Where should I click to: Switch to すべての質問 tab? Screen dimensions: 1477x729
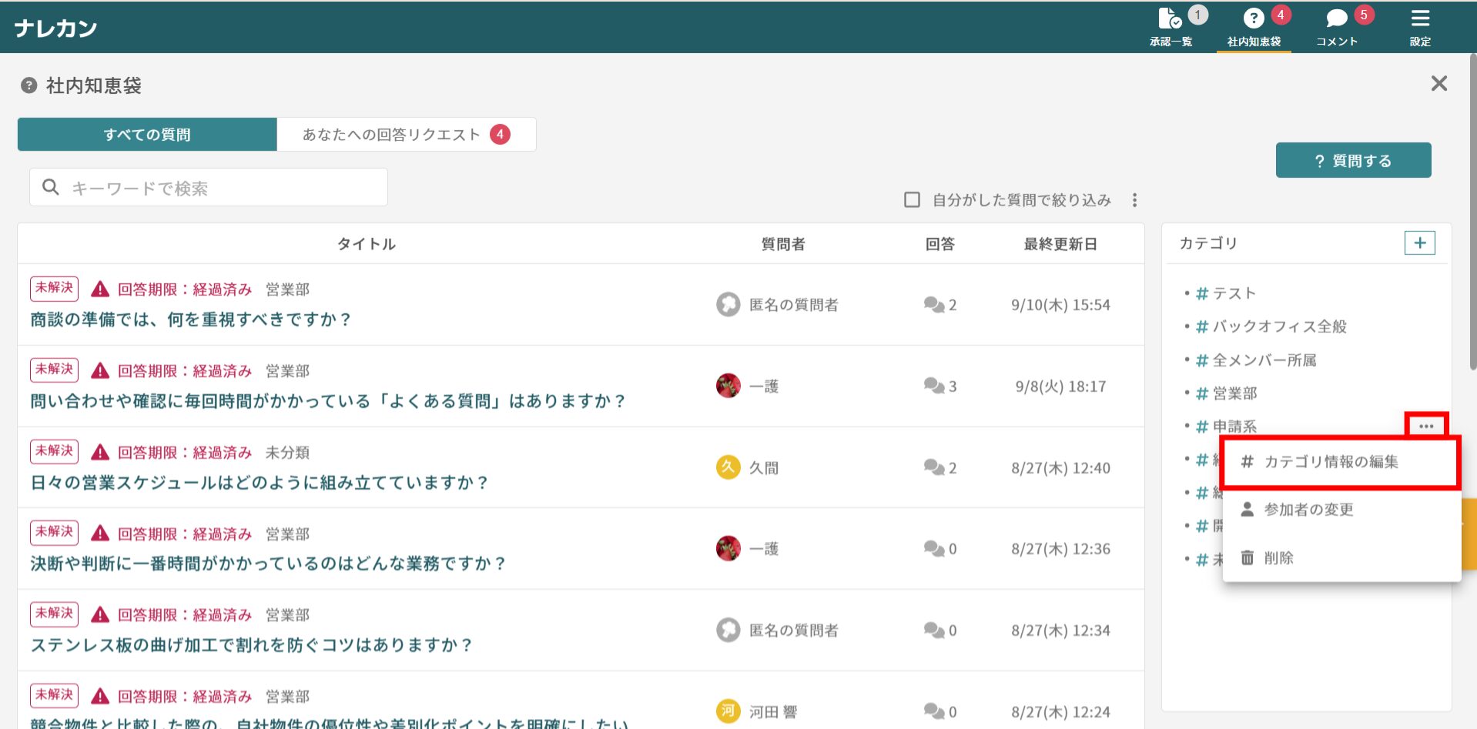(x=147, y=135)
